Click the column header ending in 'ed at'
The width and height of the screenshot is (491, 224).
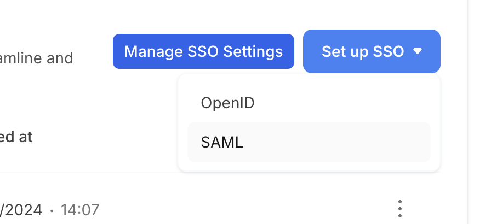tap(15, 137)
